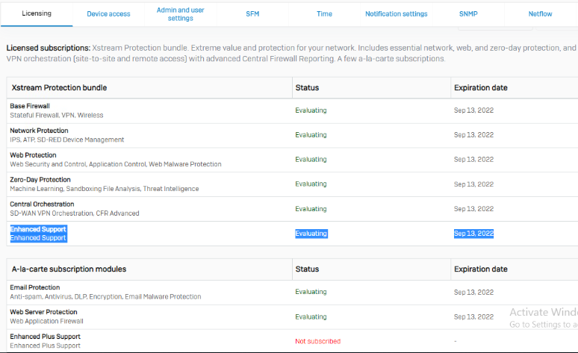This screenshot has height=353, width=578.
Task: Click the expiration date for Web Protection
Action: point(473,159)
